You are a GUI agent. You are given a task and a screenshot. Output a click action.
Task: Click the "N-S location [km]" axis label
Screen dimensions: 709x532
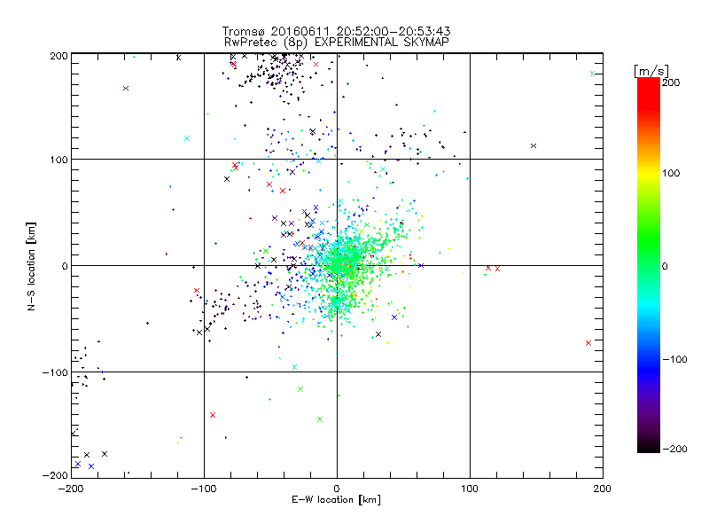pyautogui.click(x=31, y=266)
